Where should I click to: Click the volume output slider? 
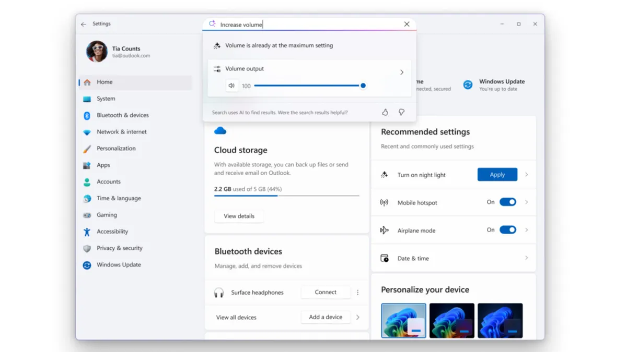coord(310,85)
